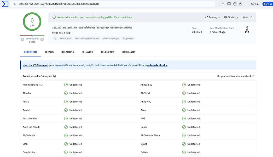The width and height of the screenshot is (273, 157).
Task: Click the Arcabit undetected check icon
Action: pyautogui.click(x=66, y=110)
